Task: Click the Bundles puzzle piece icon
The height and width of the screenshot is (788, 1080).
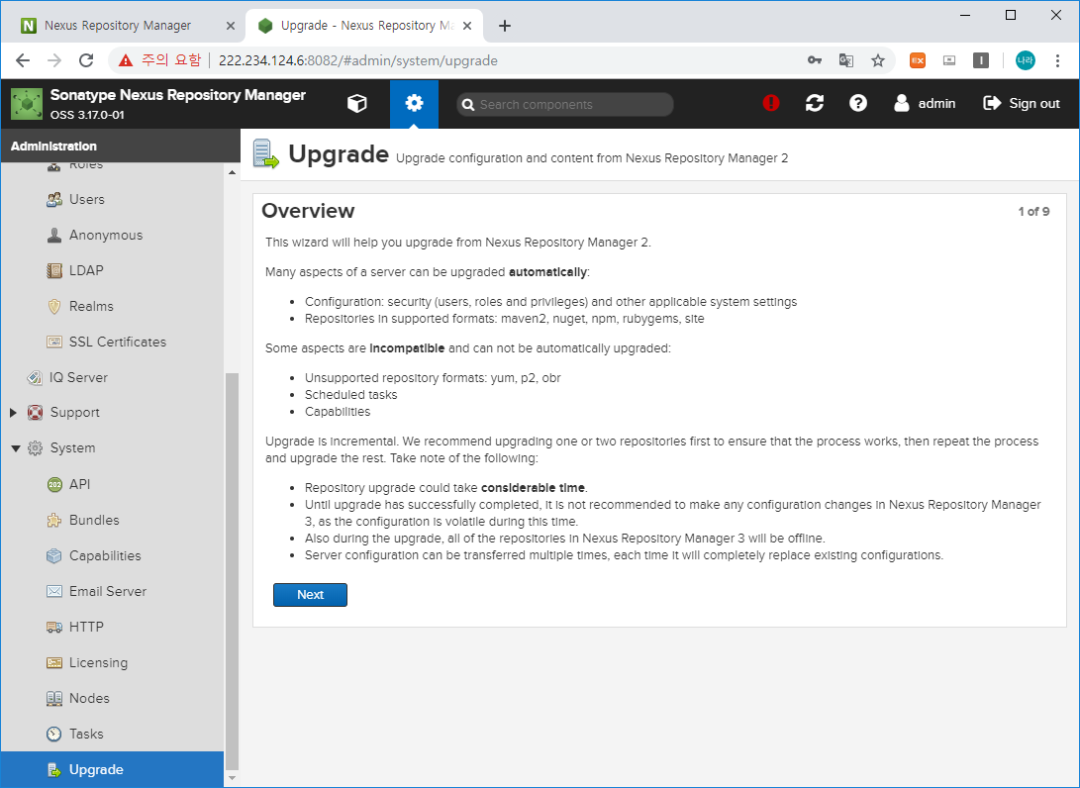Action: pos(53,520)
